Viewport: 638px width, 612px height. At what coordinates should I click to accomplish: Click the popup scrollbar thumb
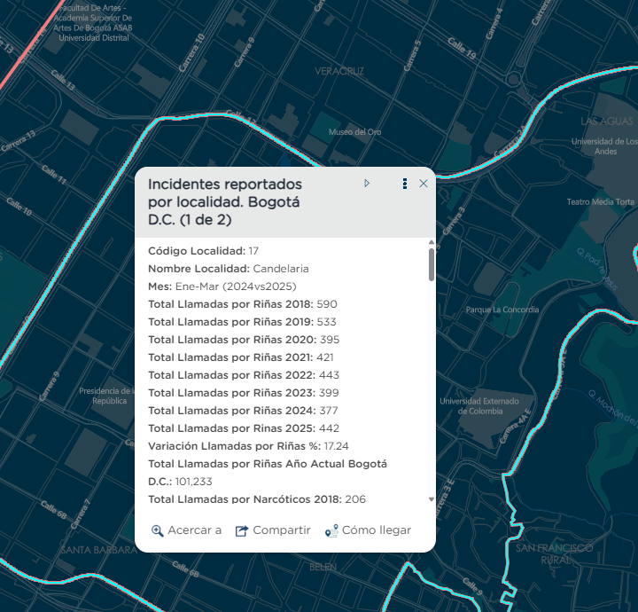tap(432, 264)
